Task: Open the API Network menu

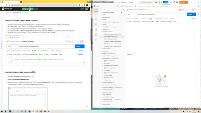Action: click(122, 2)
